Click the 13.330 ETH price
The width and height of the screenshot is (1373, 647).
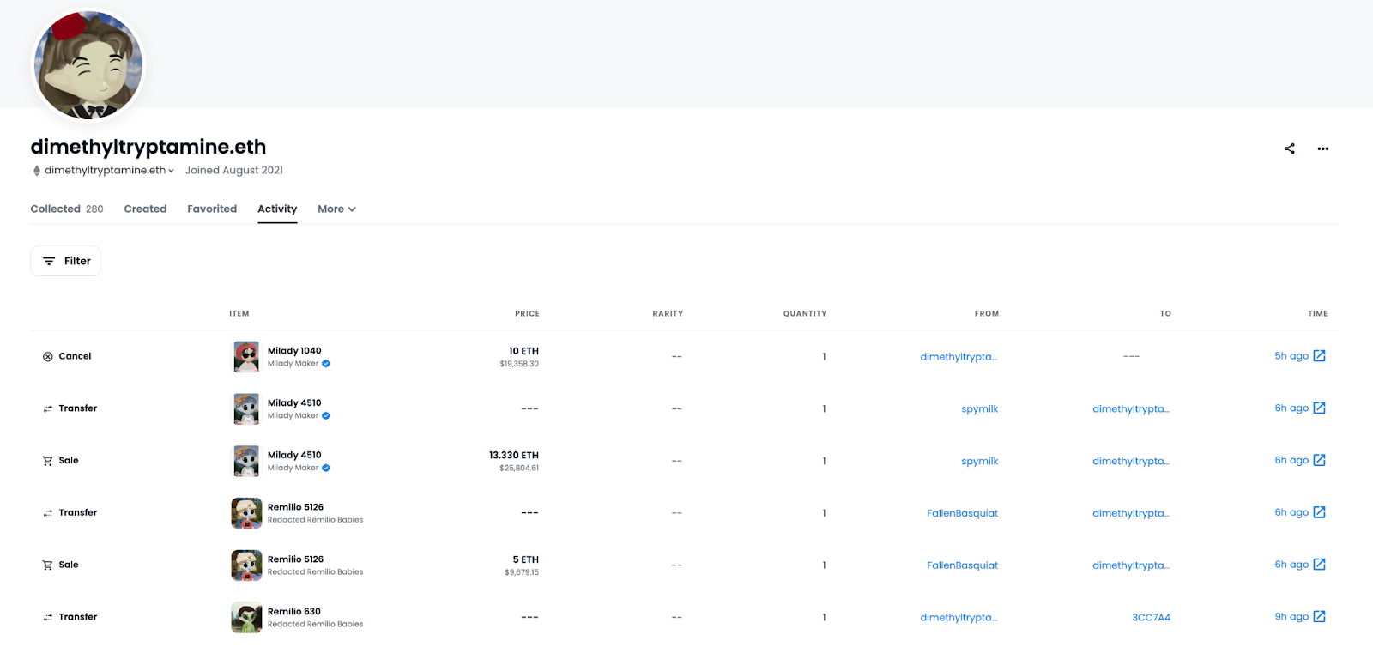514,456
